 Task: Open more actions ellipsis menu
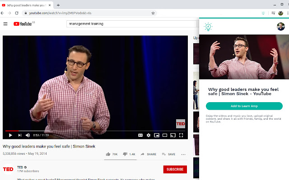[x=183, y=154]
